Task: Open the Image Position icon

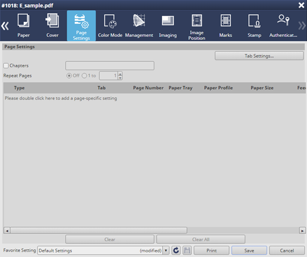Action: 197,26
